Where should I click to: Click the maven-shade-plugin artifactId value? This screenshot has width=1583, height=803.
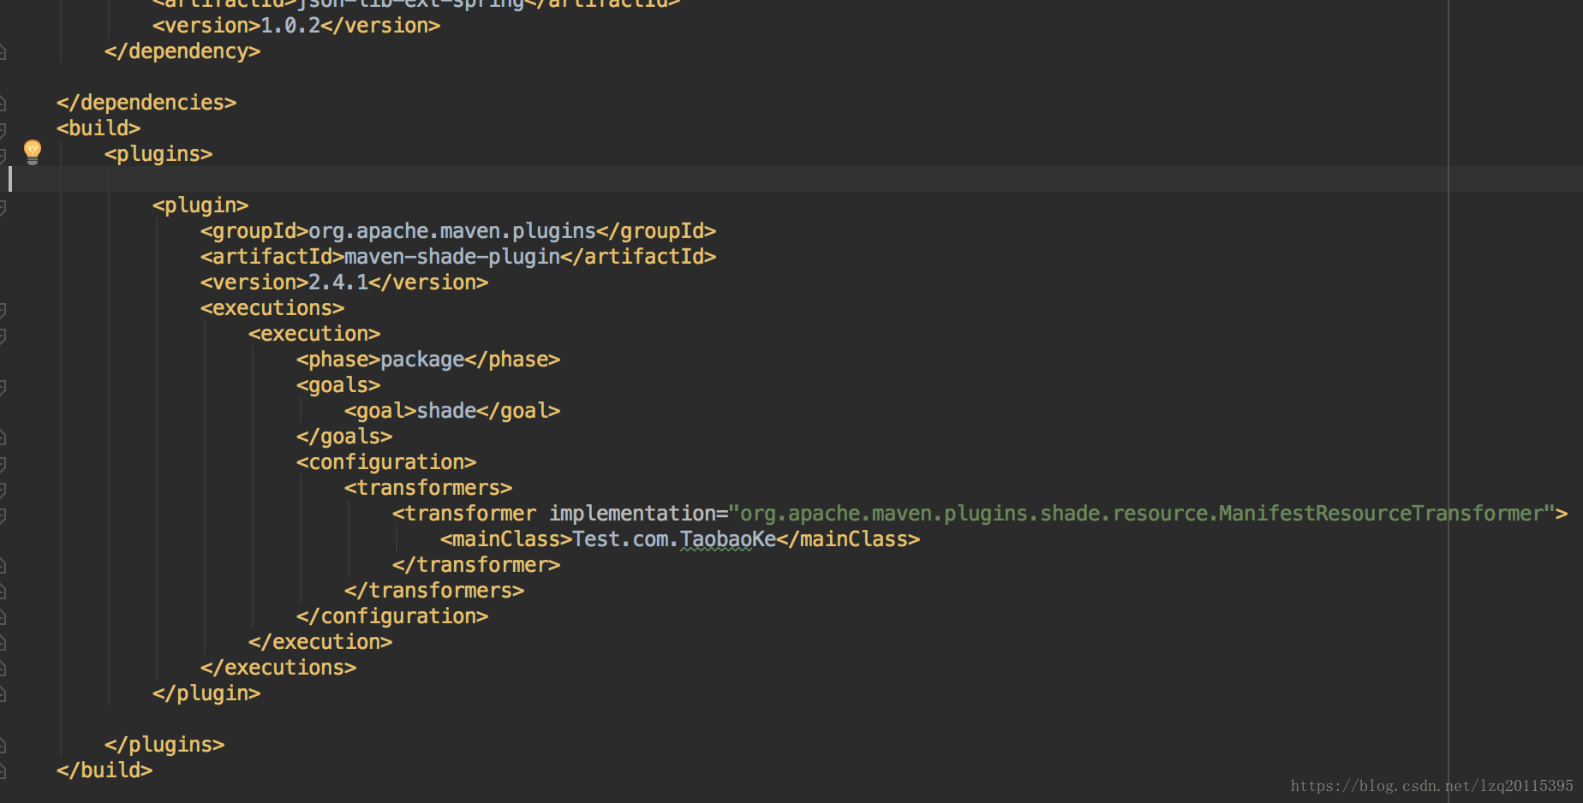452,257
